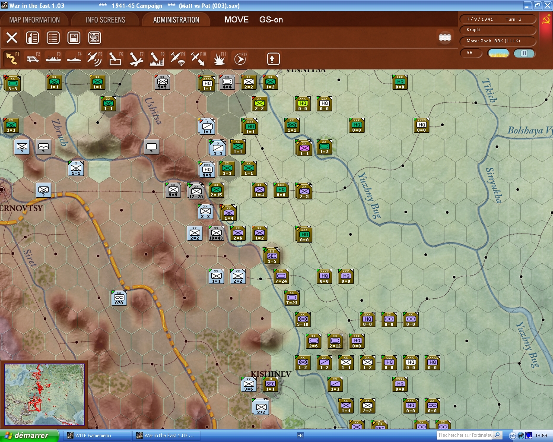This screenshot has height=442, width=553.
Task: Select the F1 move mode icon
Action: point(12,59)
